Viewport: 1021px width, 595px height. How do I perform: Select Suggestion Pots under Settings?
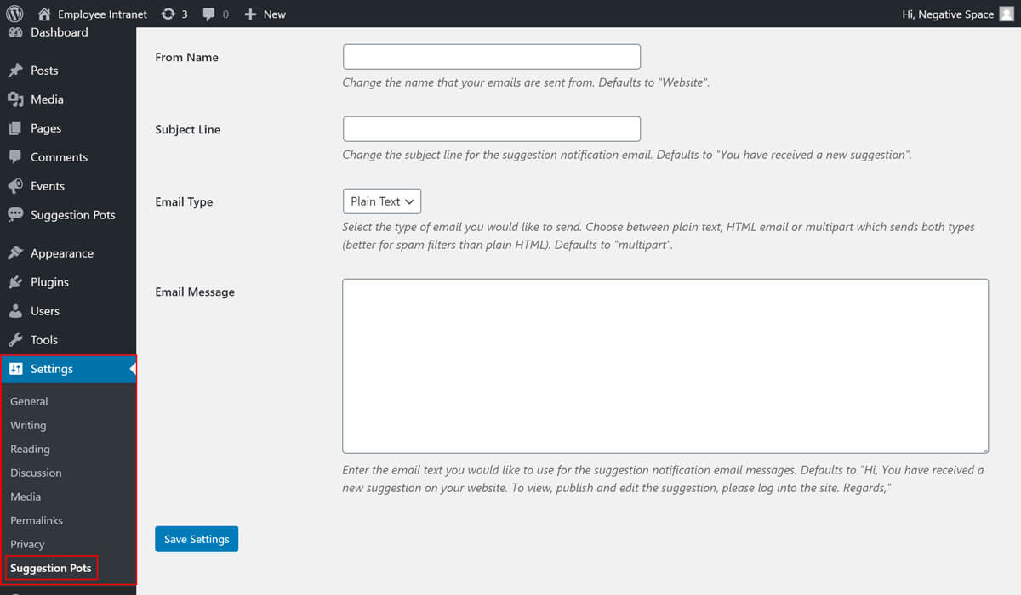(51, 568)
